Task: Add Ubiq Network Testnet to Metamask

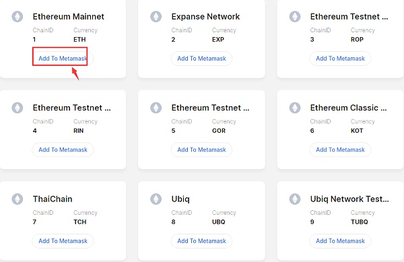Action: click(340, 241)
